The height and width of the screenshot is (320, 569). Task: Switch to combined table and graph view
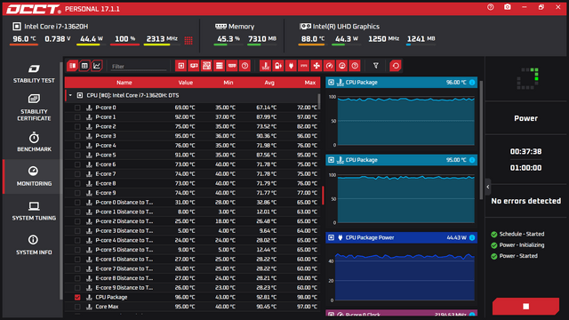coord(73,66)
